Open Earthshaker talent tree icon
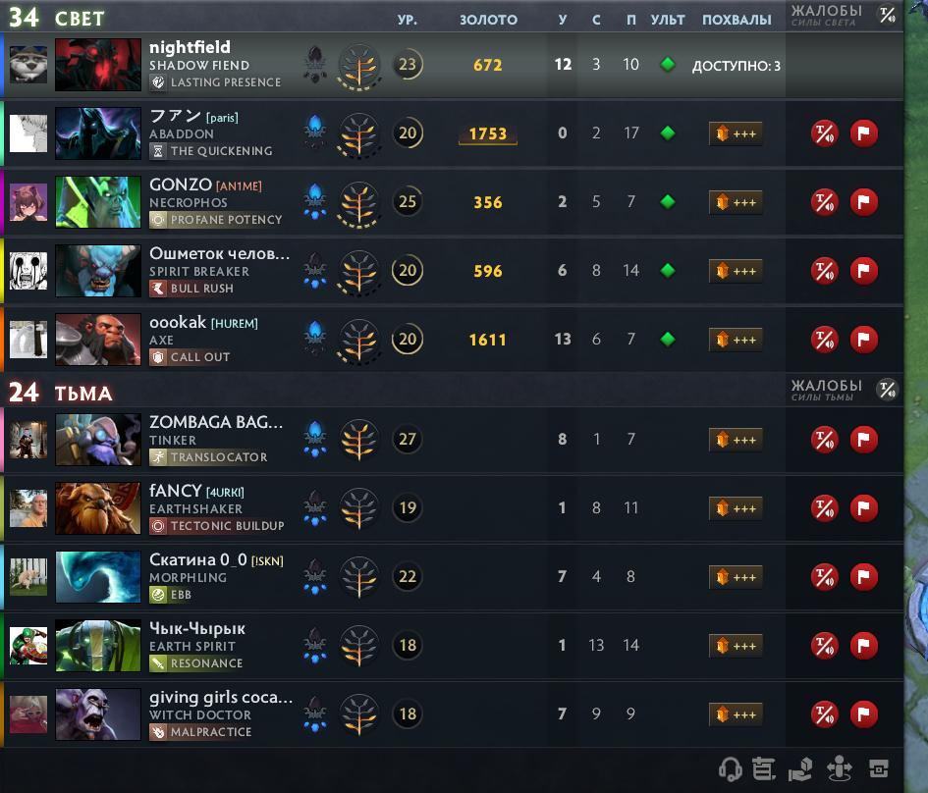 [358, 508]
